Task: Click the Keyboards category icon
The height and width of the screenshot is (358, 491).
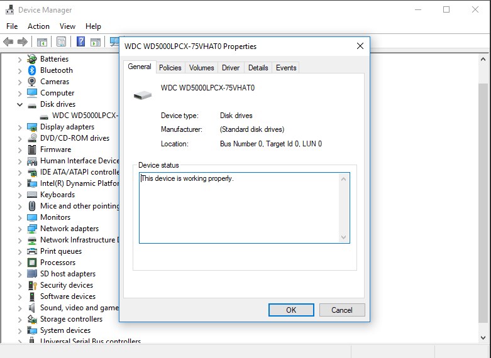Action: point(32,195)
